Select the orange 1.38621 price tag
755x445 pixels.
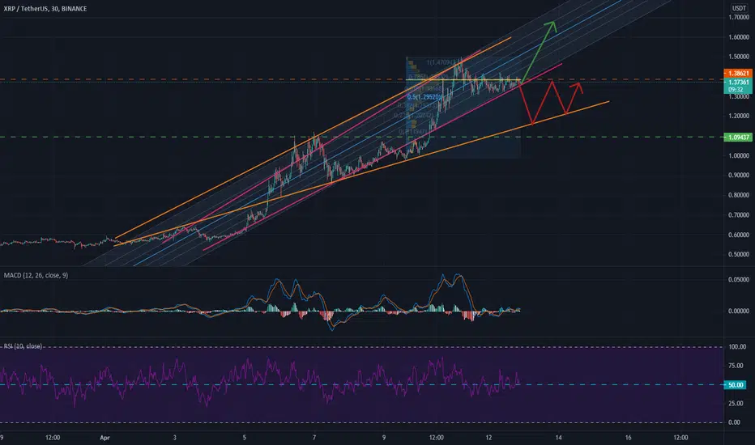[x=738, y=73]
